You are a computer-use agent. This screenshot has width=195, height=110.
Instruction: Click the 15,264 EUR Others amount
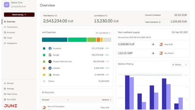[x=104, y=81]
